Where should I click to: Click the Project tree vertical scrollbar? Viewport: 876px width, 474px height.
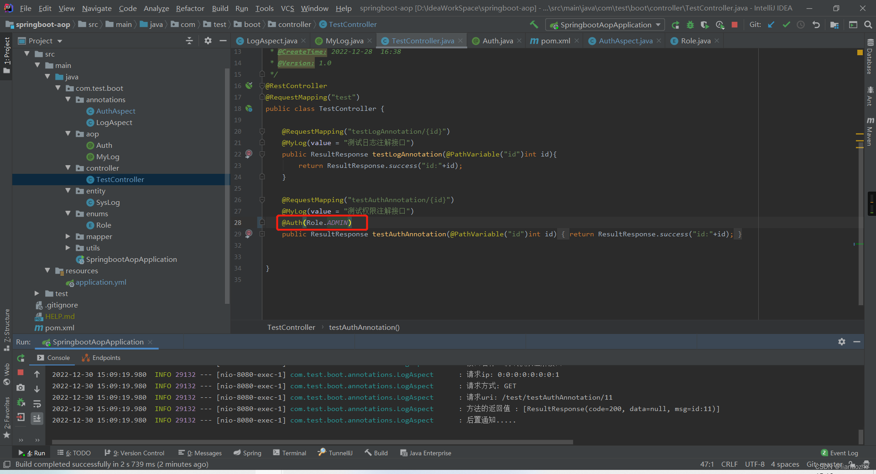tap(227, 186)
